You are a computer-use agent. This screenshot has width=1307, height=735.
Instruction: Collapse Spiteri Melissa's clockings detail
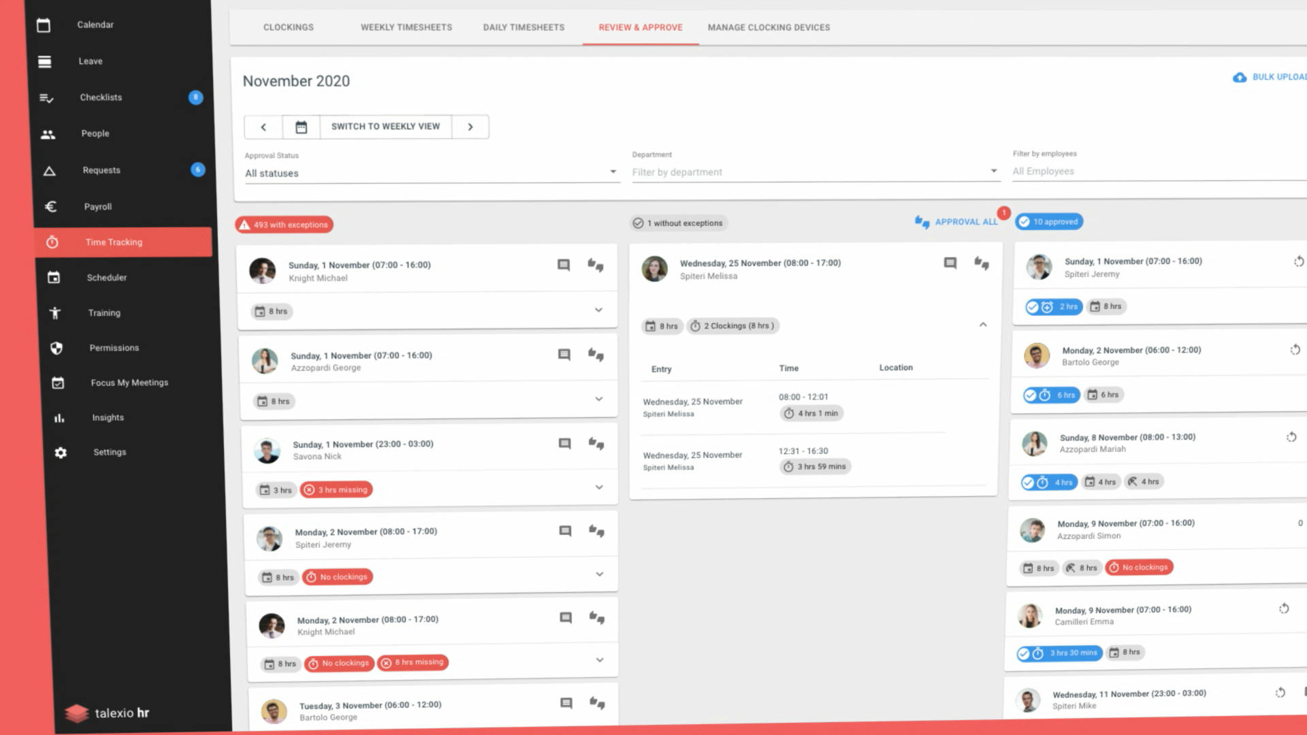point(982,325)
